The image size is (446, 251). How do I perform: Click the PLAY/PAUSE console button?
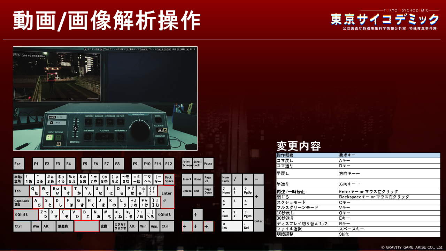(x=105, y=136)
